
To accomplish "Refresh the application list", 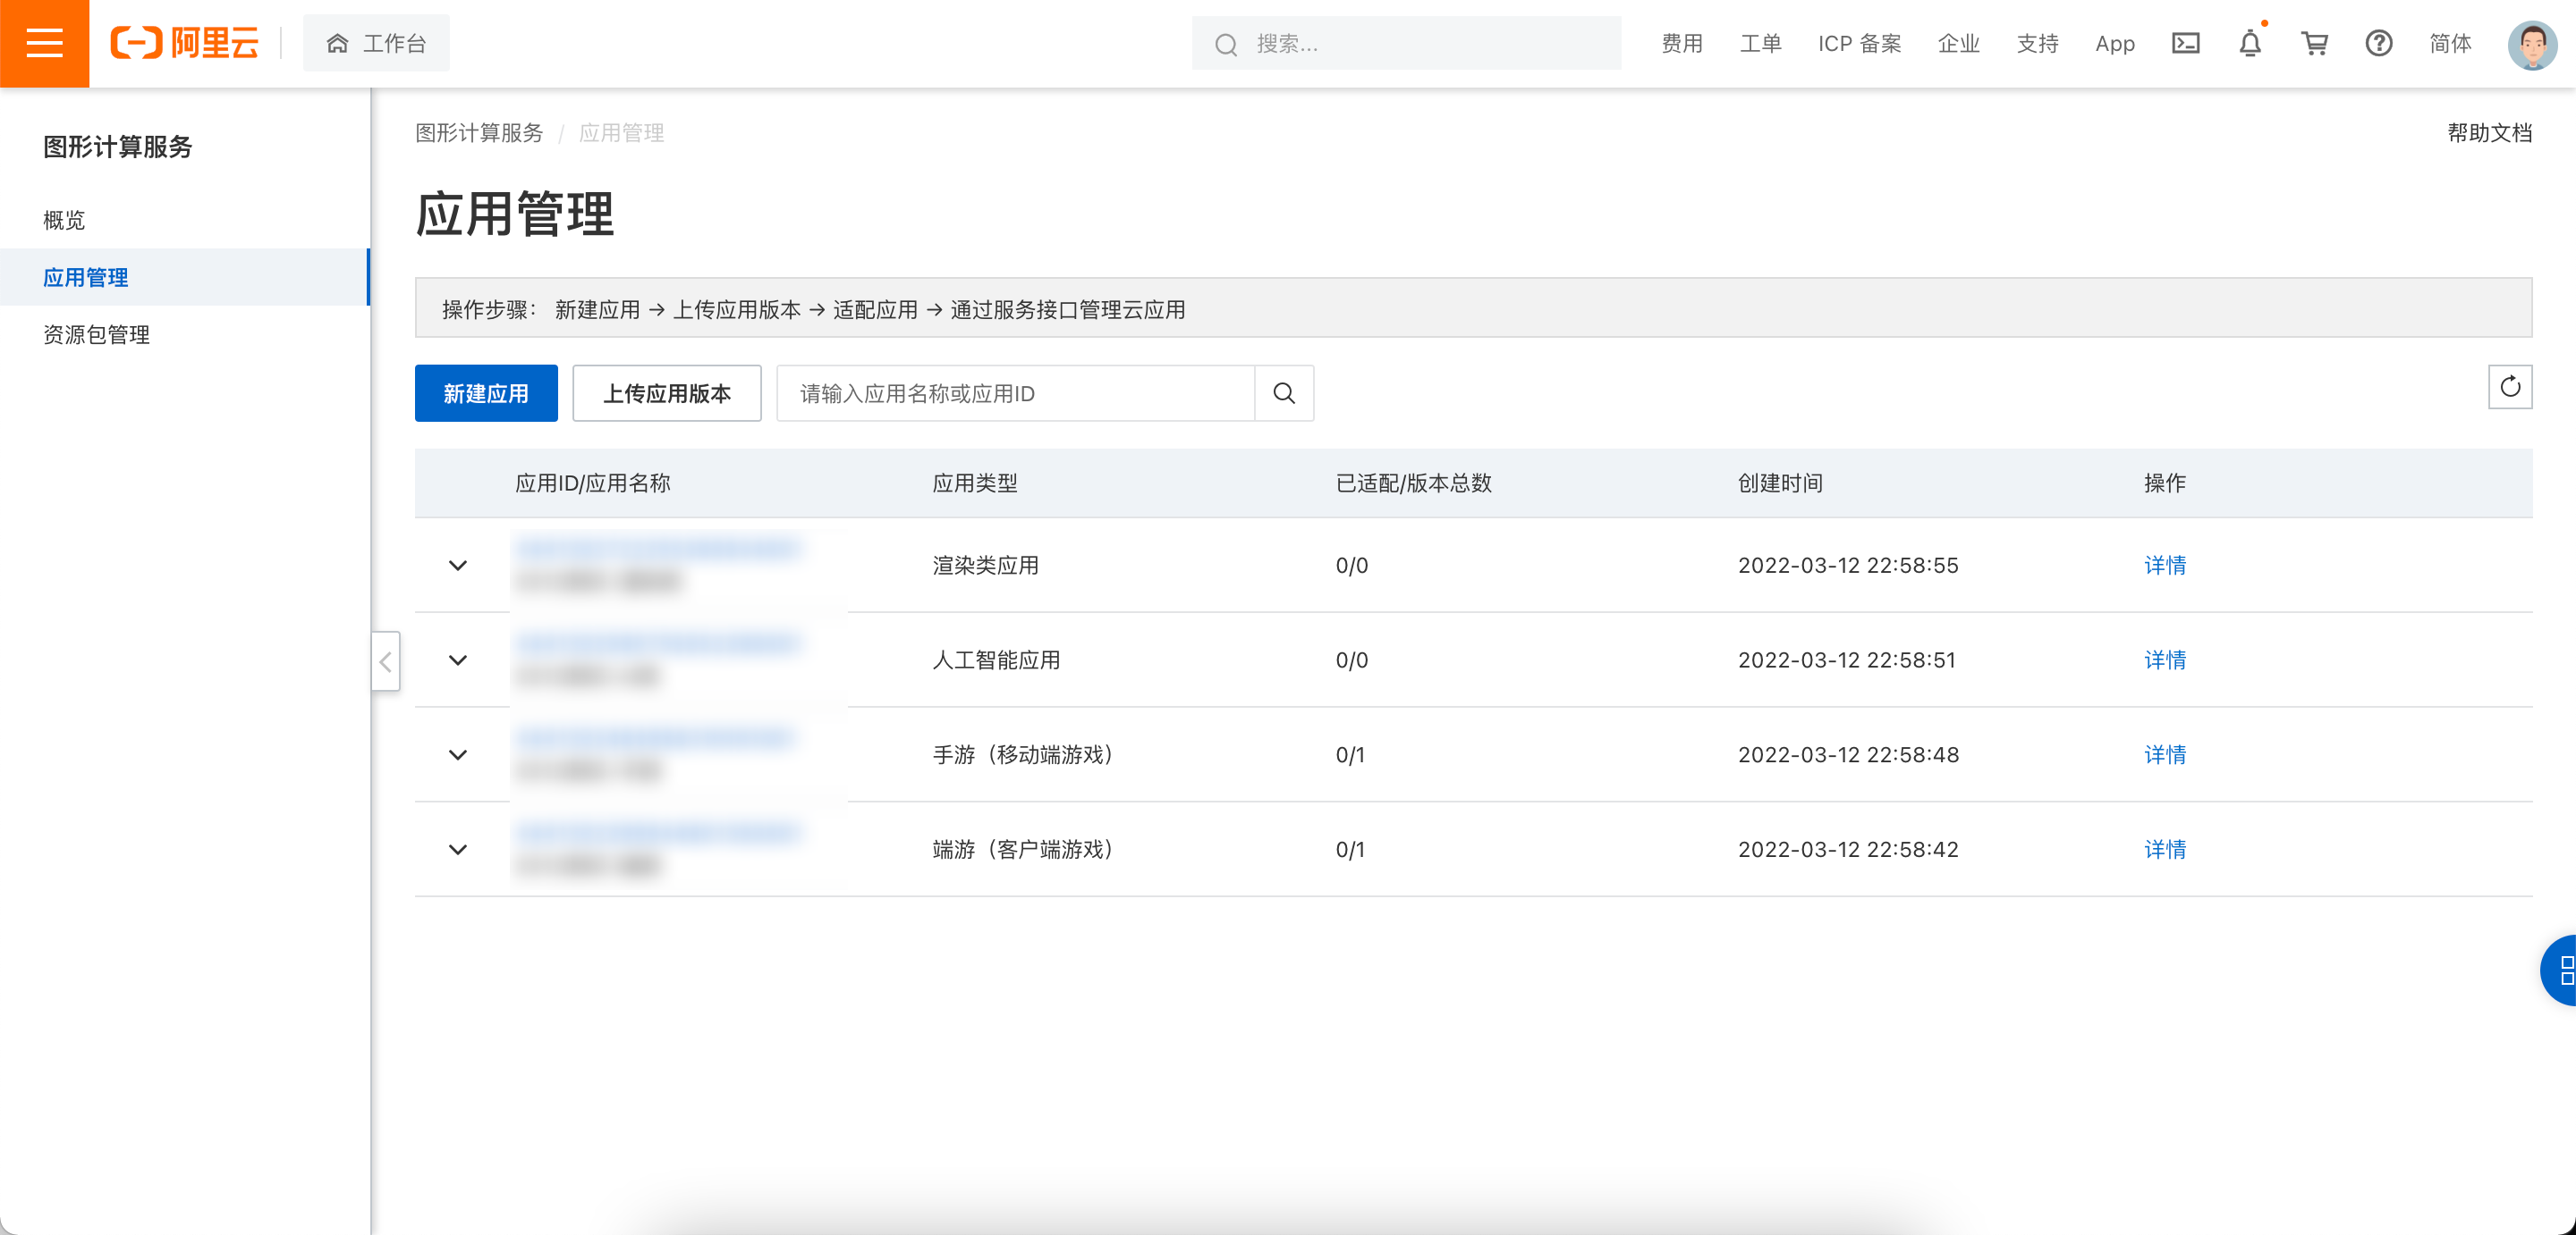I will pyautogui.click(x=2509, y=387).
